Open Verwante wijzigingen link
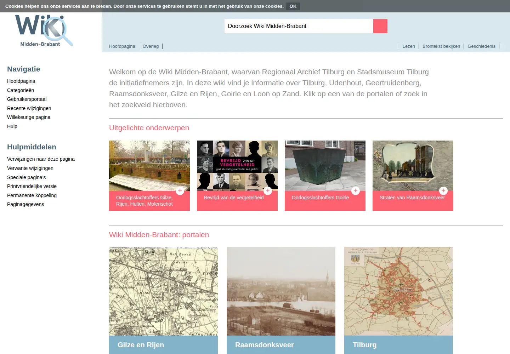Image resolution: width=510 pixels, height=354 pixels. coord(30,168)
